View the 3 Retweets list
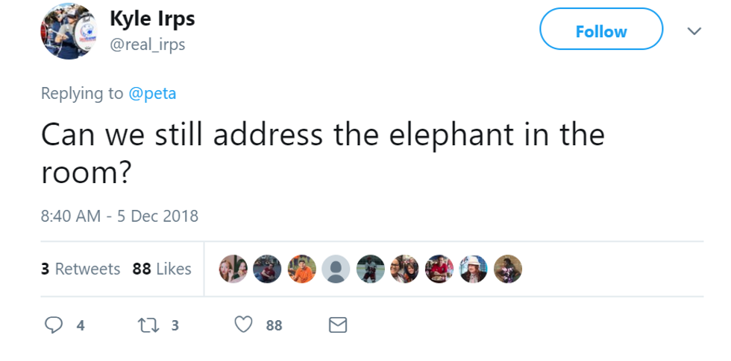Screen dimensions: 731x361 pos(81,269)
